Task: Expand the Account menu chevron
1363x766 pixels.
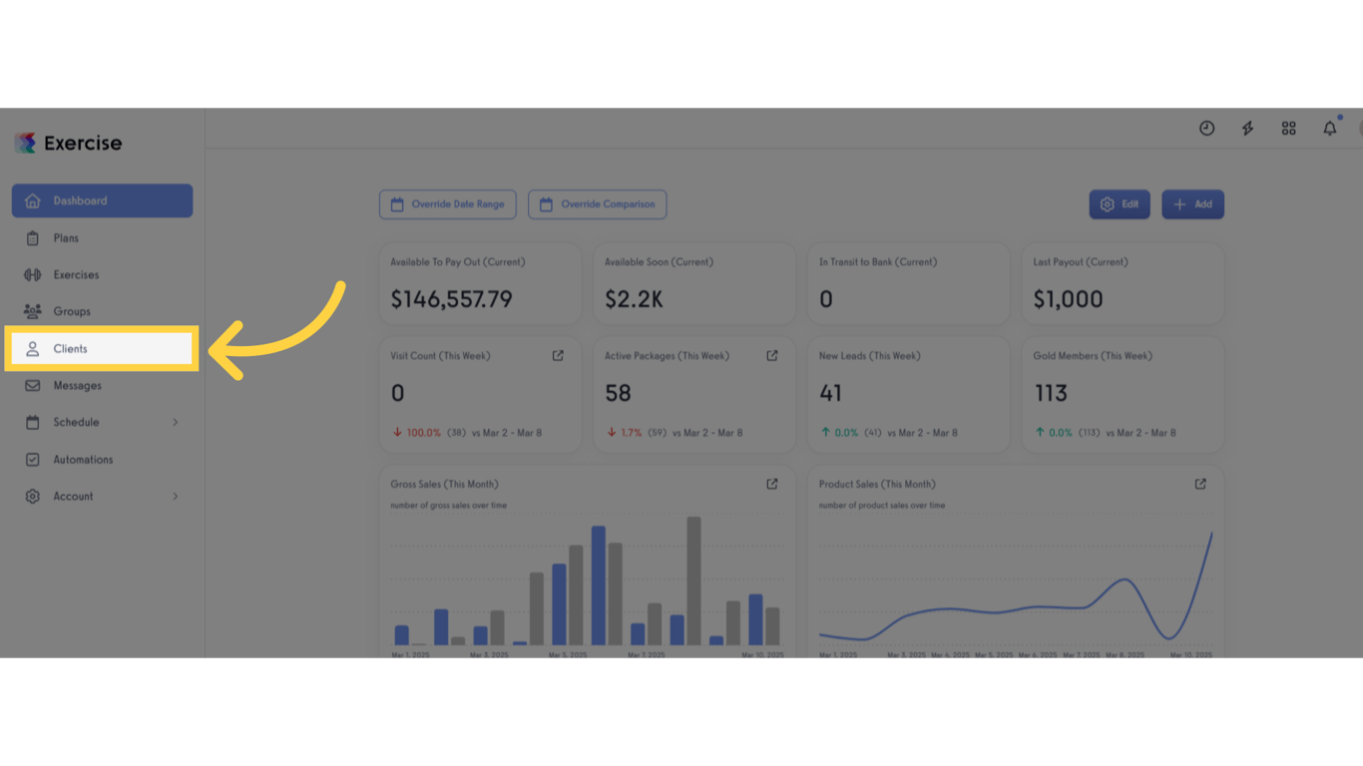Action: (x=175, y=497)
